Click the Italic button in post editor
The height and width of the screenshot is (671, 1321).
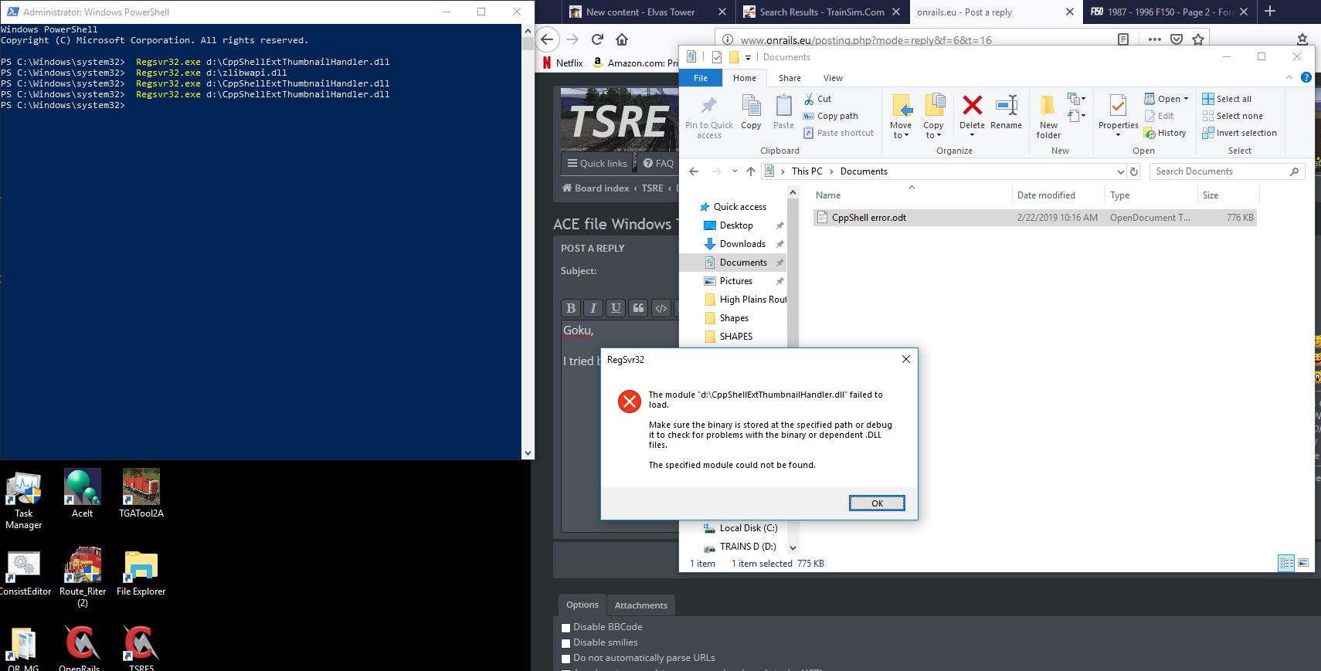[x=593, y=308]
